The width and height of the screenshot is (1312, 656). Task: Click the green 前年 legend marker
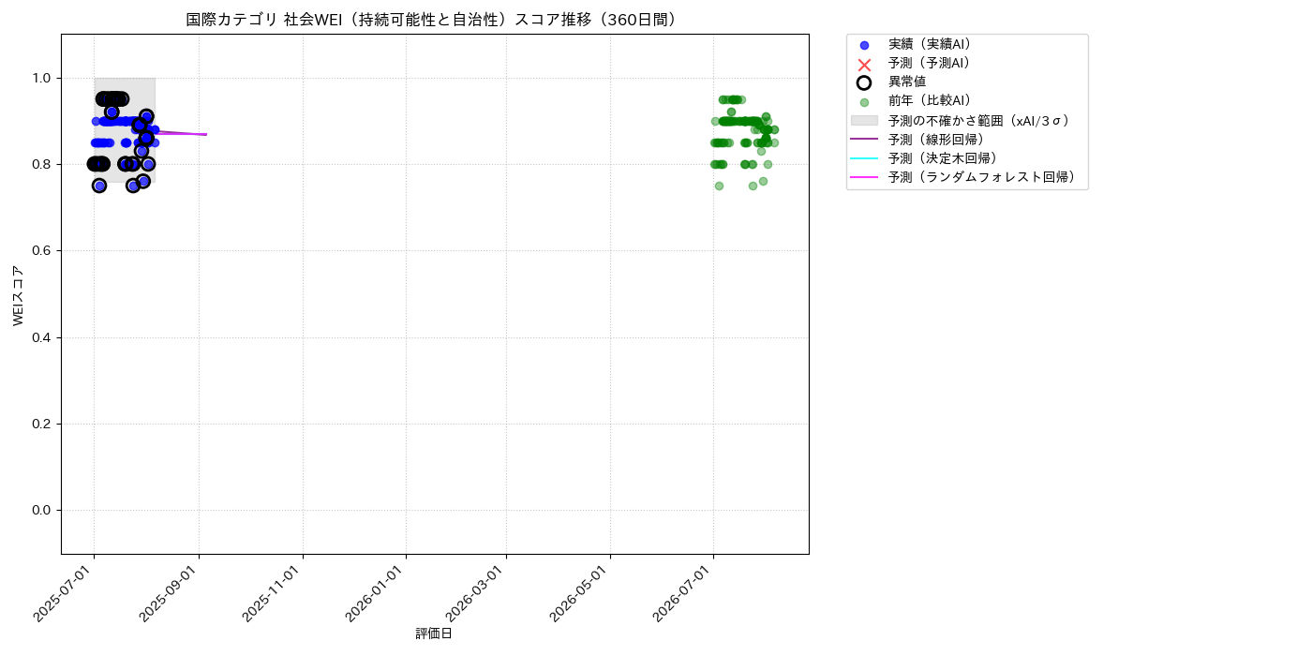click(864, 102)
